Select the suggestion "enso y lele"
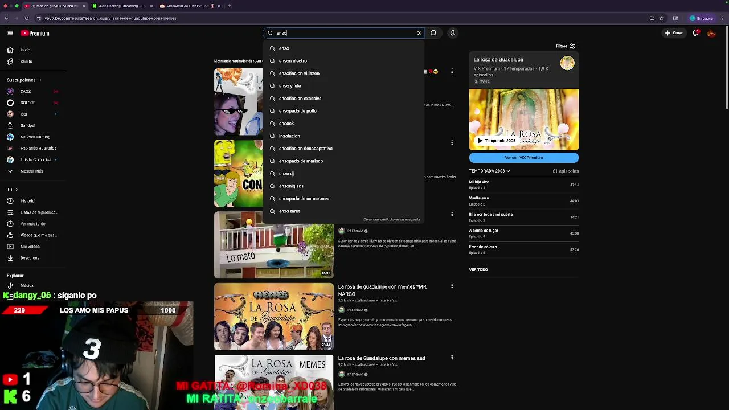Image resolution: width=729 pixels, height=410 pixels. 343,86
